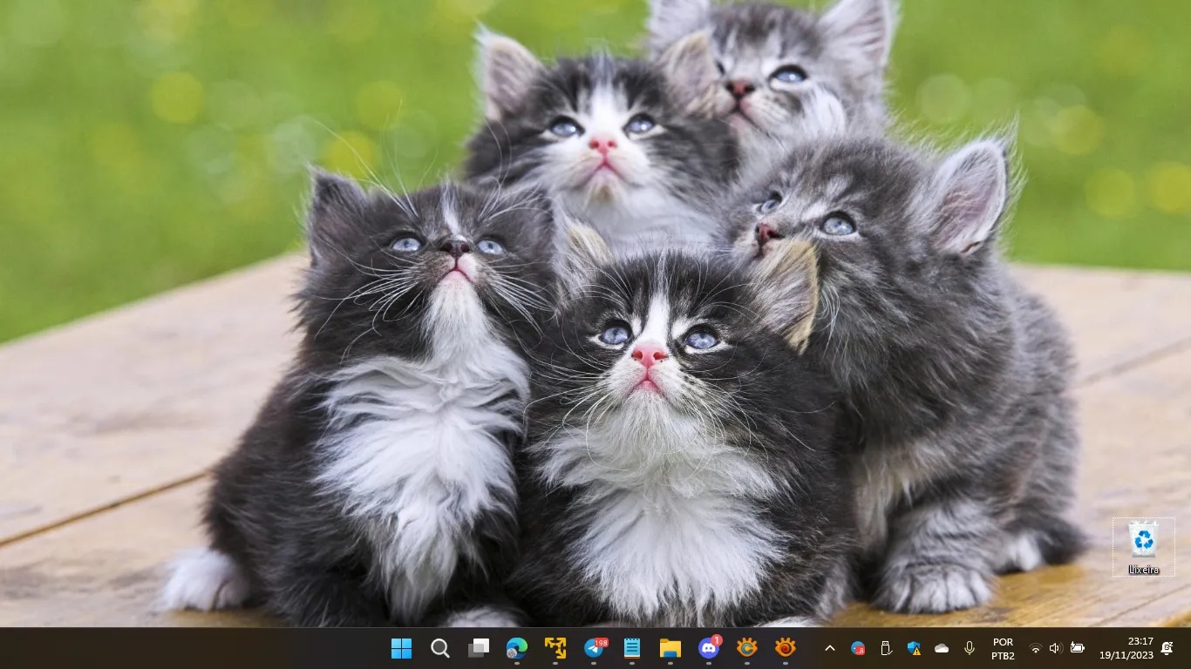Image resolution: width=1191 pixels, height=669 pixels.
Task: Open the clock showing 23:17 19/11/2023
Action: pos(1126,648)
